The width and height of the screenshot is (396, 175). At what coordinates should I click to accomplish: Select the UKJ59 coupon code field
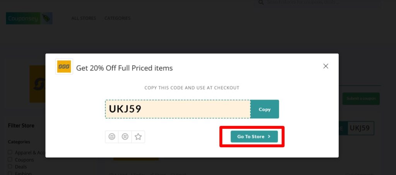pyautogui.click(x=178, y=109)
